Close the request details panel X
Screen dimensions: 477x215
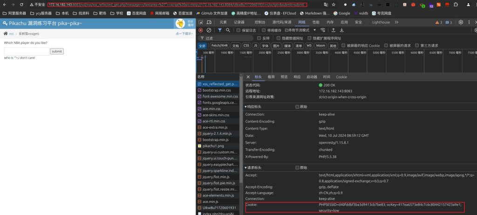(x=248, y=77)
